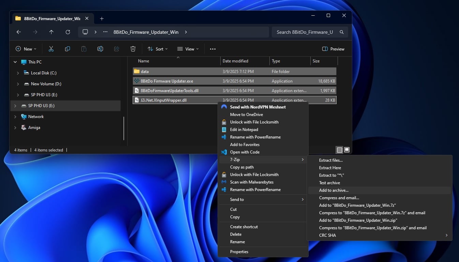The width and height of the screenshot is (459, 262).
Task: Select Add to "8BitDo_Firmware_Updater_Win.zip"
Action: 380,220
